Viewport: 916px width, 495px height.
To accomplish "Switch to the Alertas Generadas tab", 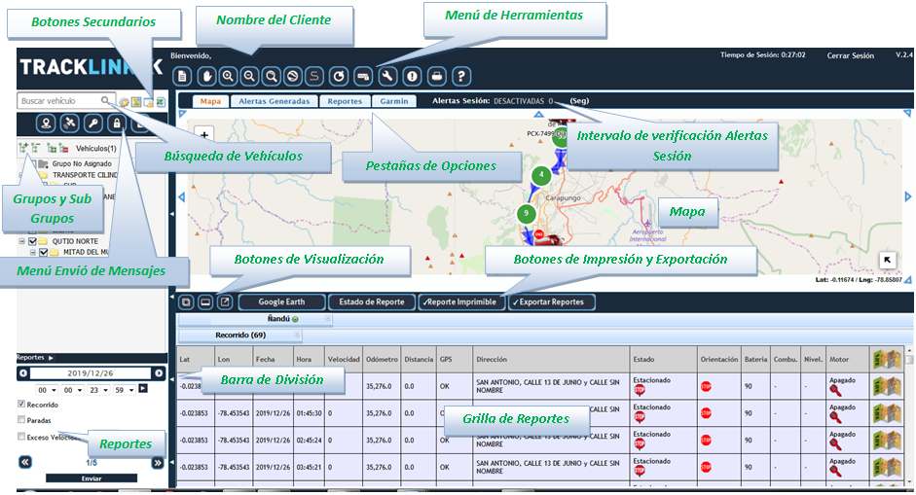I will pos(275,101).
